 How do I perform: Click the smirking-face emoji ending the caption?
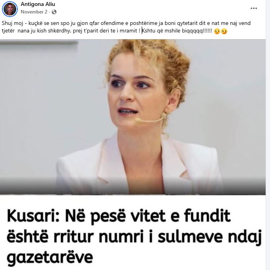pos(224,31)
